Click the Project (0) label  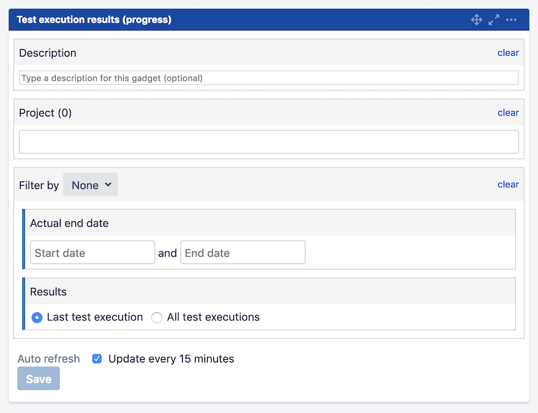(x=46, y=113)
